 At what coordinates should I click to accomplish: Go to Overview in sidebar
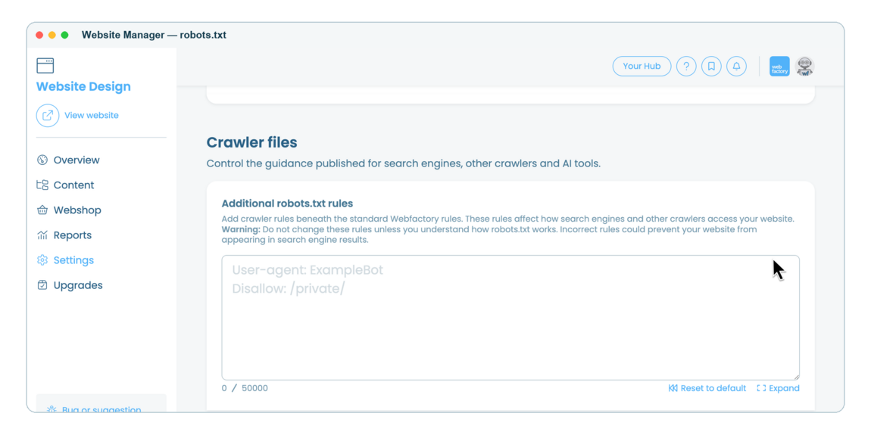(x=76, y=160)
